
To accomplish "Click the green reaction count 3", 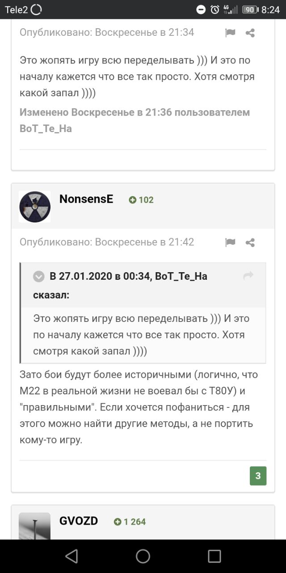I will 258,476.
